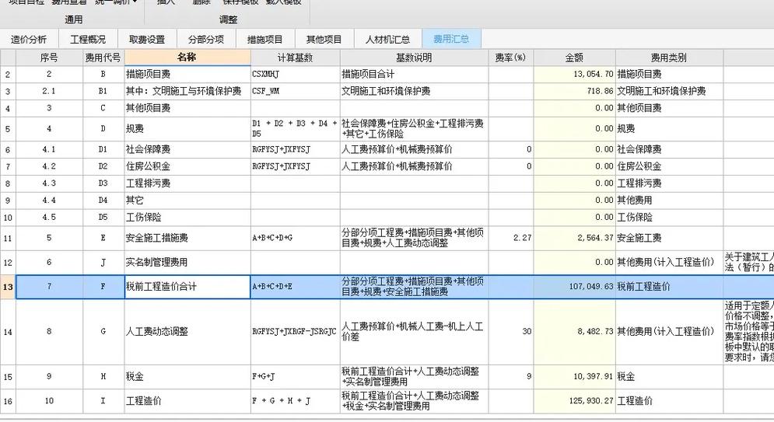Click the total amount cell 125,930.27

(x=574, y=401)
